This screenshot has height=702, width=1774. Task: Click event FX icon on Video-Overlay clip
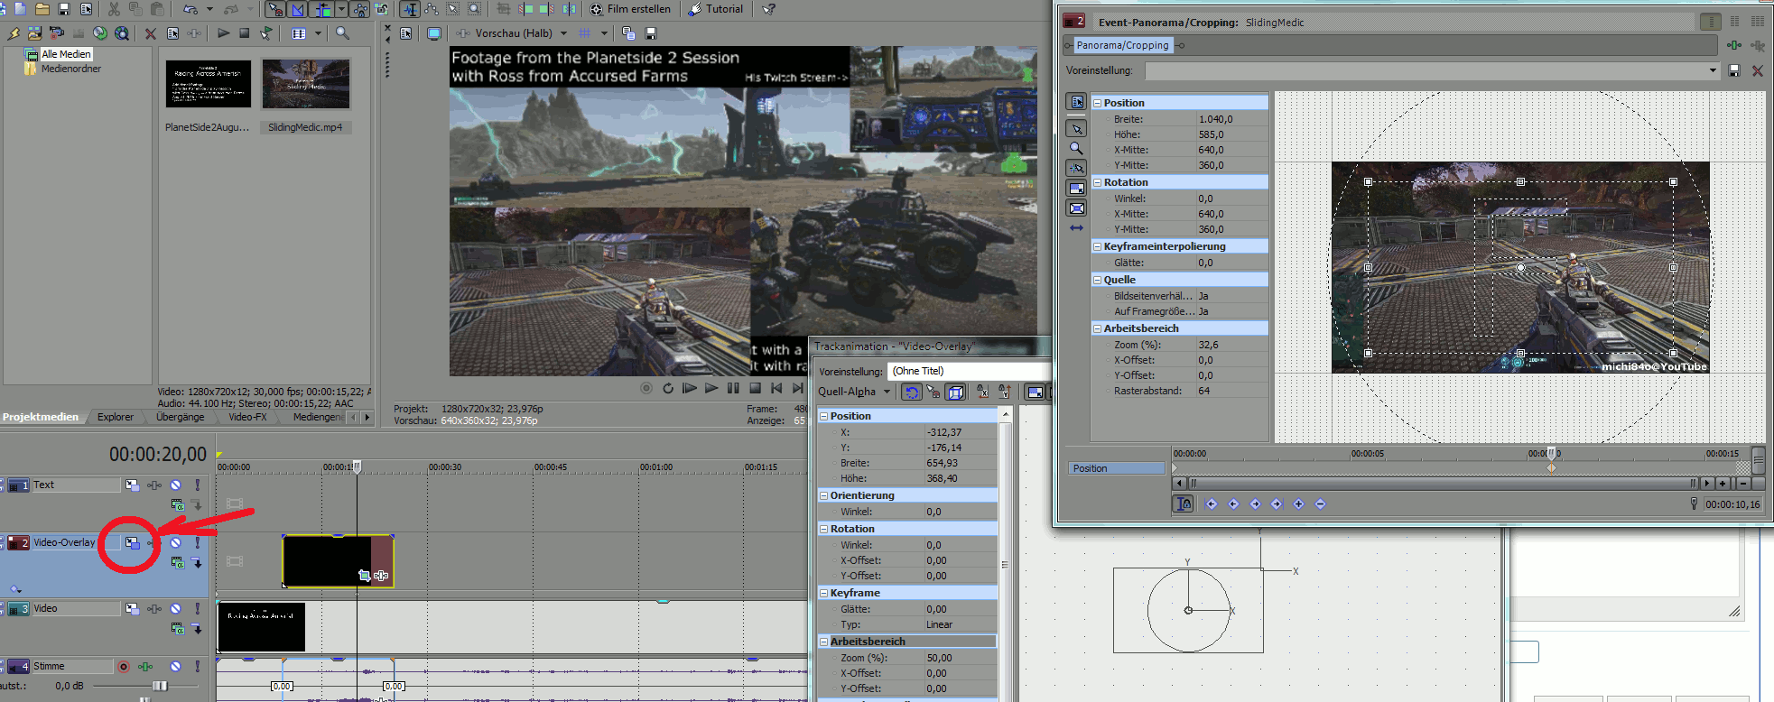(381, 575)
